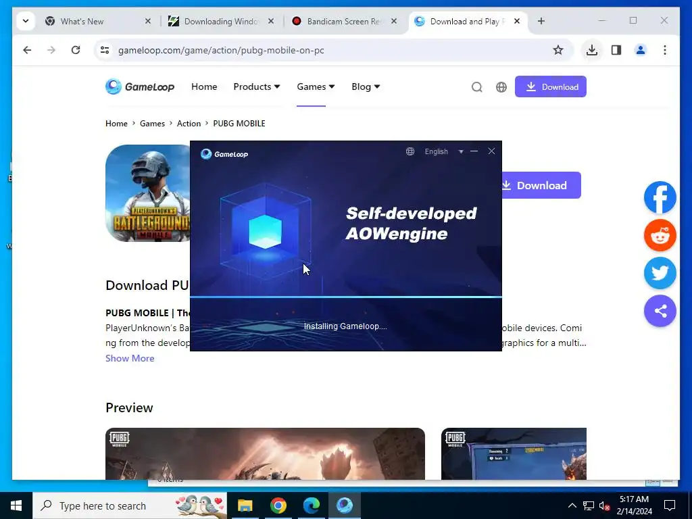Share page on Reddit
The height and width of the screenshot is (519, 692).
click(660, 235)
